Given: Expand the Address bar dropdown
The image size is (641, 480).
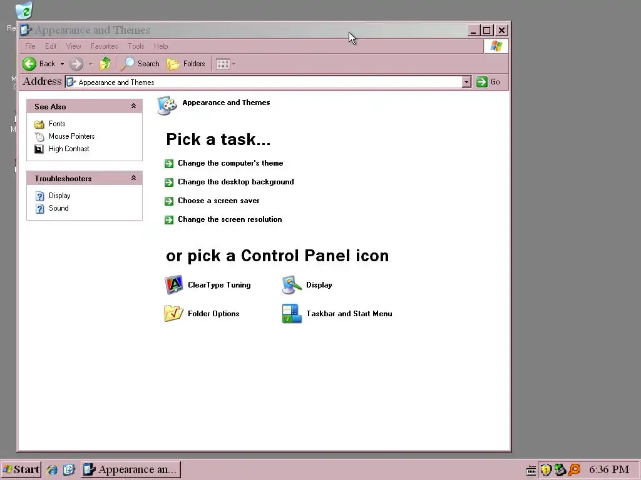Looking at the screenshot, I should [466, 82].
